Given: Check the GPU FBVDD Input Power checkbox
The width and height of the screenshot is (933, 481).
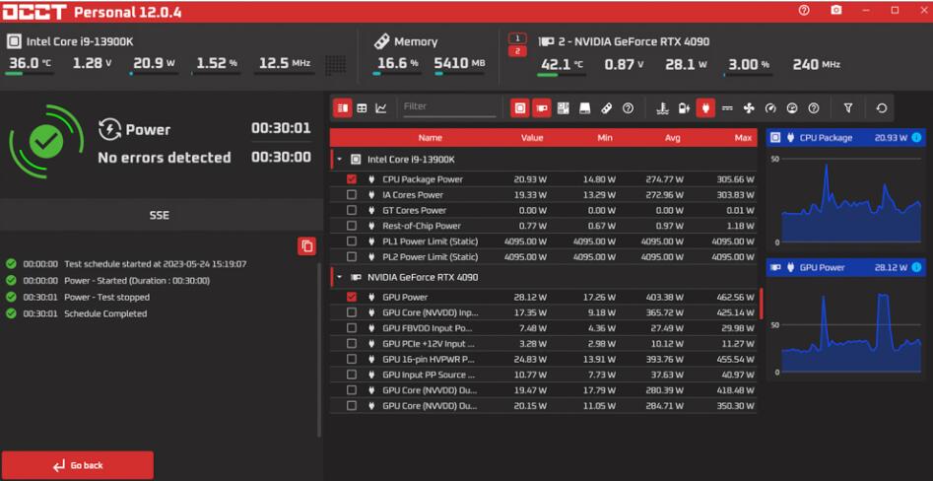Looking at the screenshot, I should click(352, 328).
